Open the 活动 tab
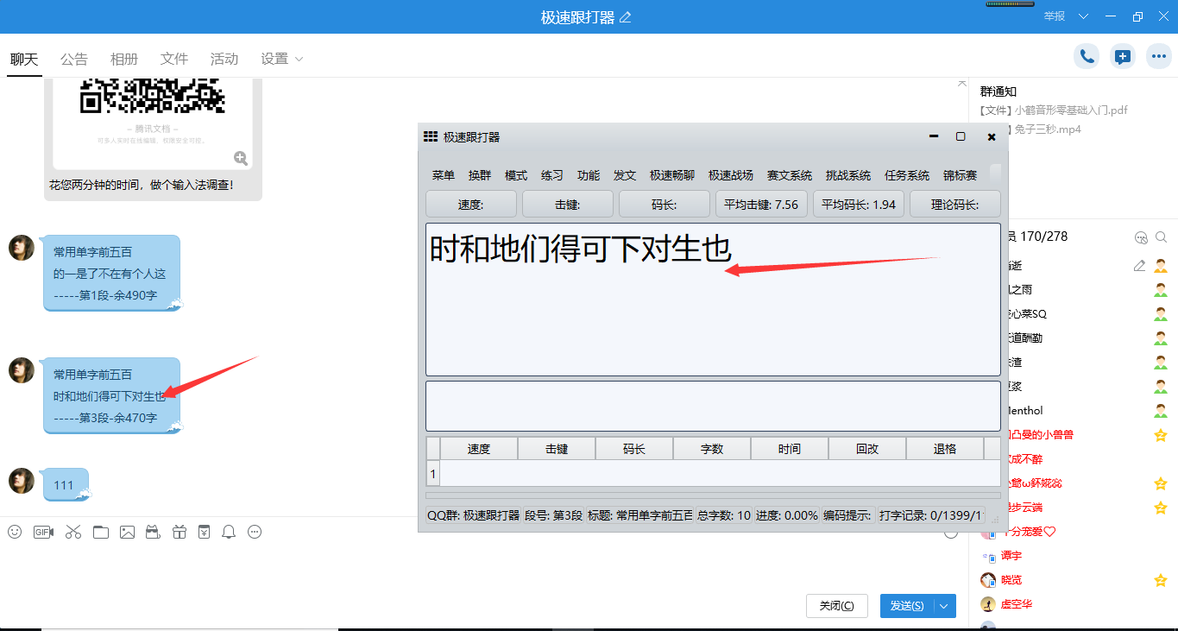The width and height of the screenshot is (1178, 631). (x=224, y=59)
